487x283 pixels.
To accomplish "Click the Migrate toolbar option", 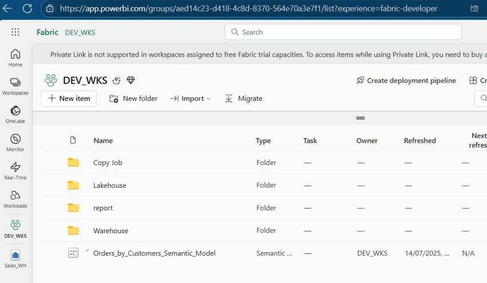I will point(244,99).
